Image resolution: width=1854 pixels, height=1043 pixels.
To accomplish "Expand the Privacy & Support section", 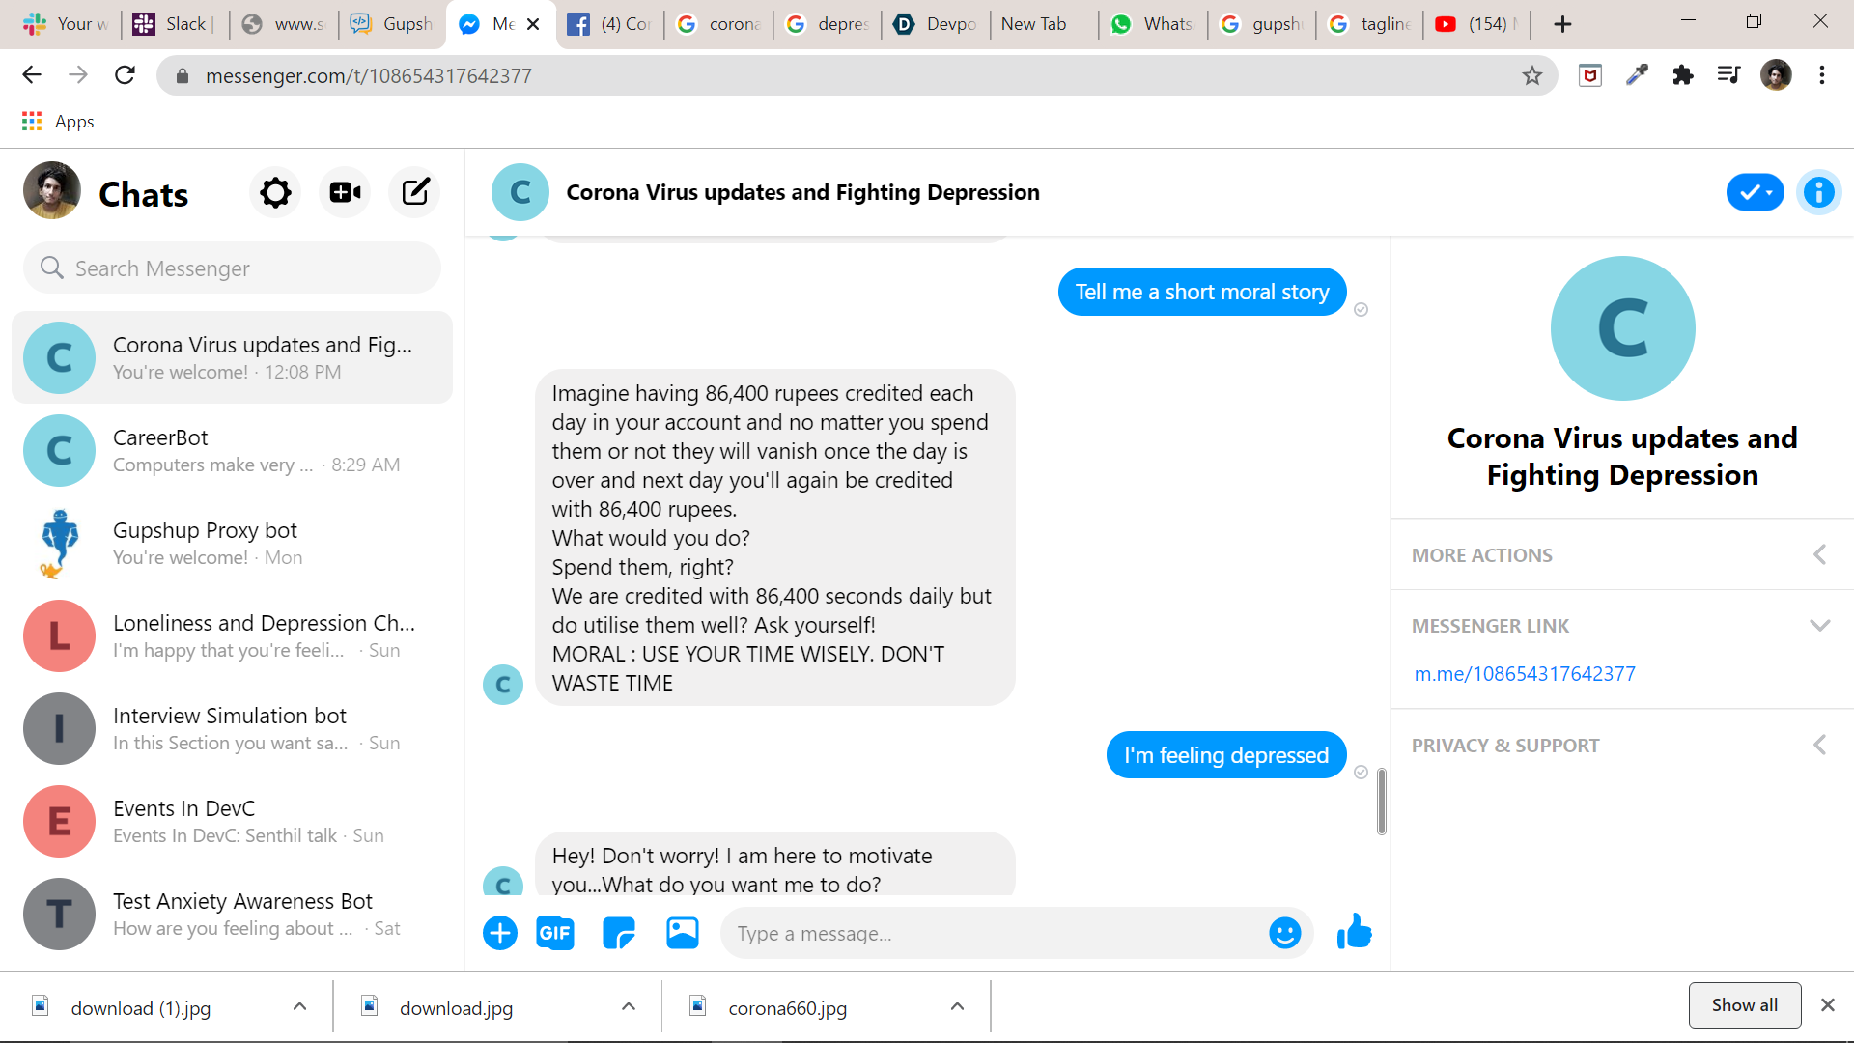I will (x=1622, y=746).
